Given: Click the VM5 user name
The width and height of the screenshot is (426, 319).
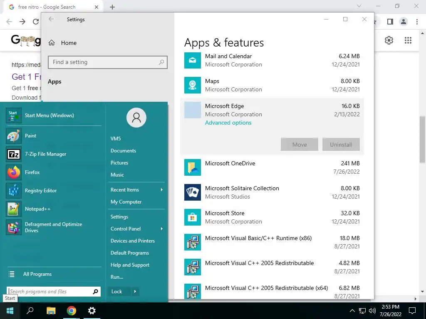Looking at the screenshot, I should tap(116, 139).
